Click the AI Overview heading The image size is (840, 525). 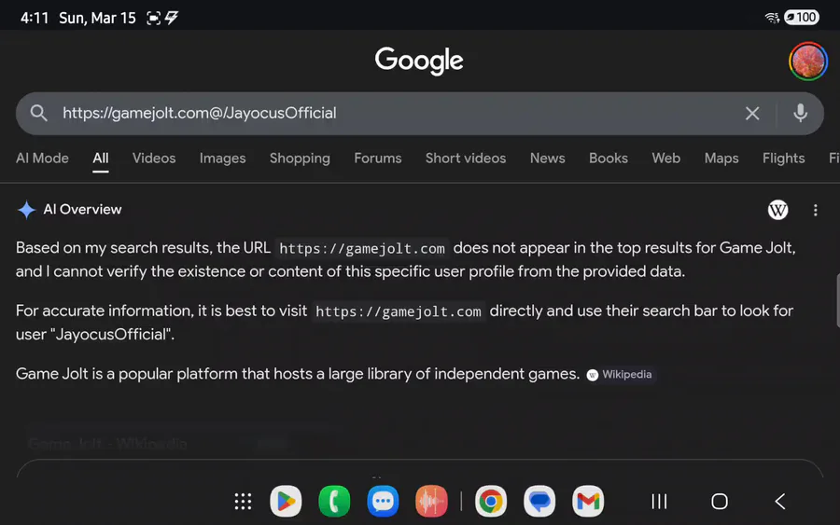coord(82,209)
